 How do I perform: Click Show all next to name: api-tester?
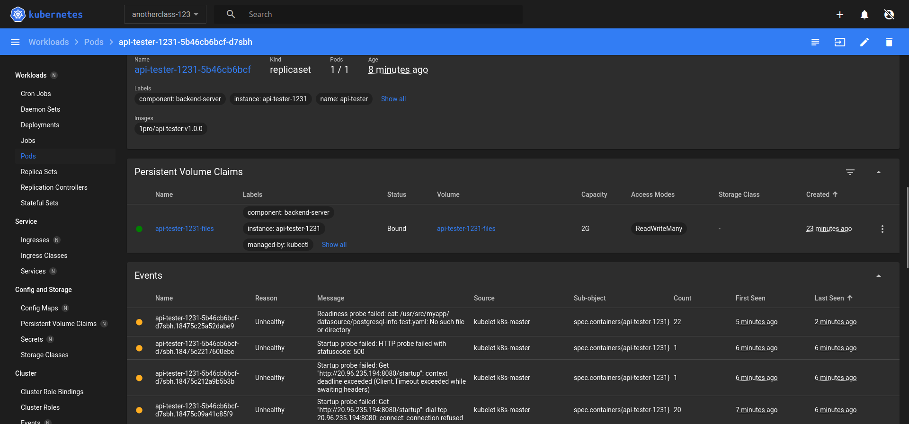tap(393, 99)
